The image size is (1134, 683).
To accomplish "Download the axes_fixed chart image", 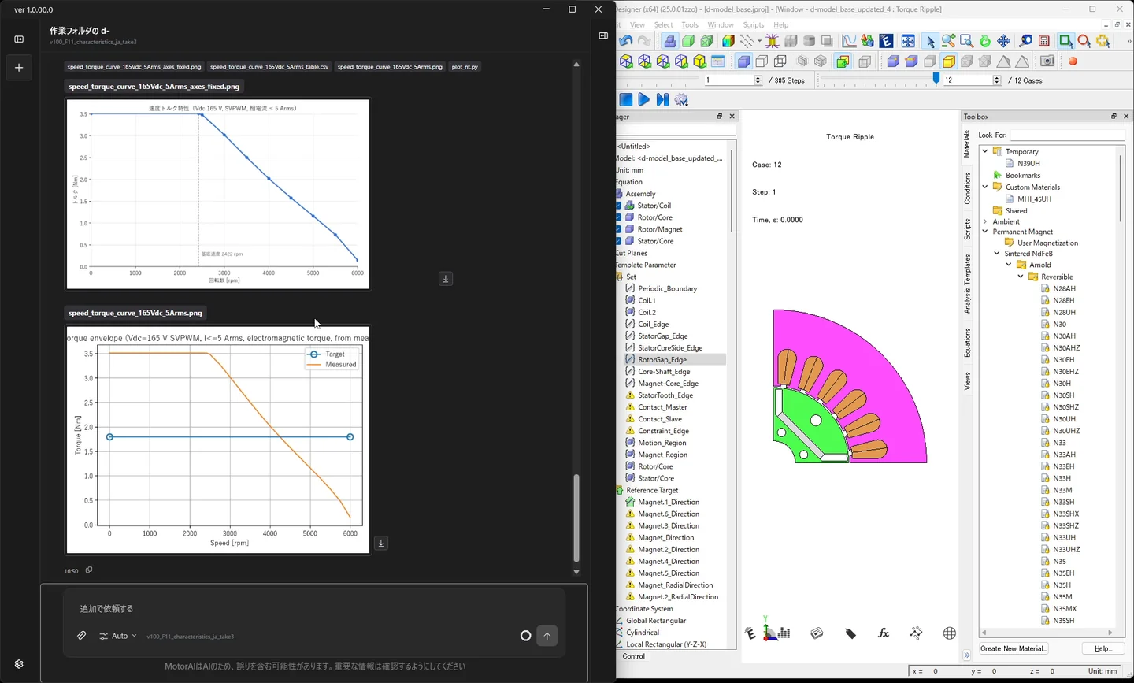I will tap(446, 279).
